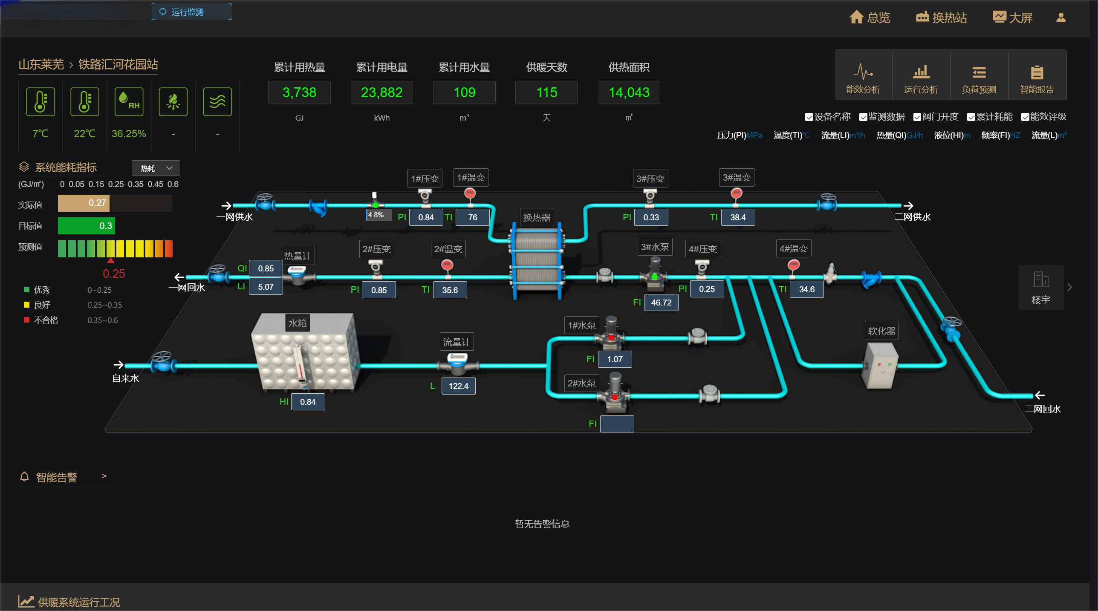Image resolution: width=1098 pixels, height=611 pixels.
Task: Click the 系统能耗指标 section header
Action: (x=58, y=167)
